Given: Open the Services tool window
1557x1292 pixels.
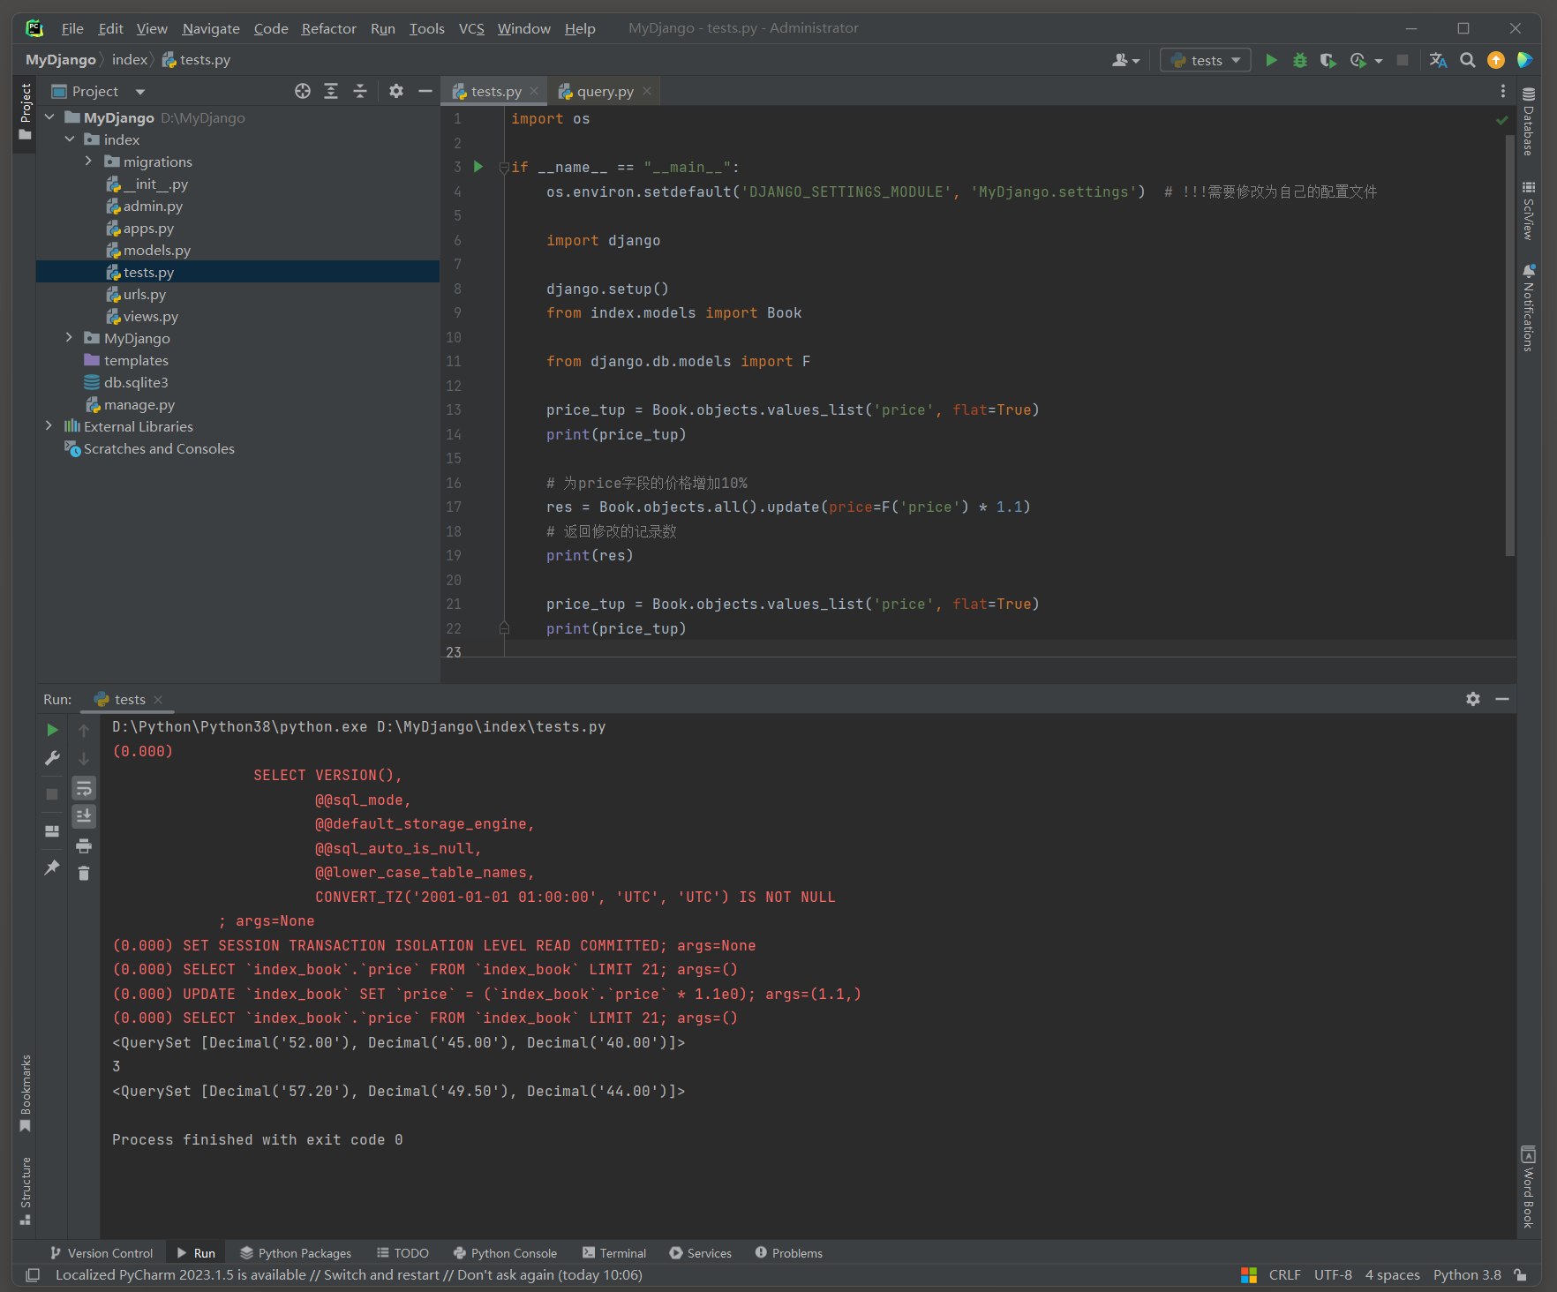Looking at the screenshot, I should (700, 1253).
